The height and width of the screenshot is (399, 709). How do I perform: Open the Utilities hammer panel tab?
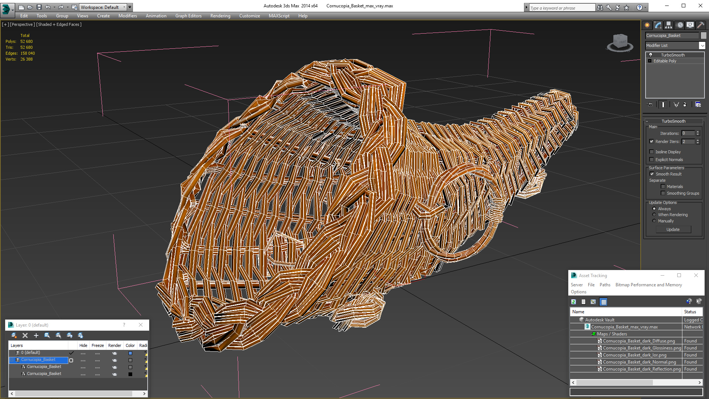pos(701,25)
